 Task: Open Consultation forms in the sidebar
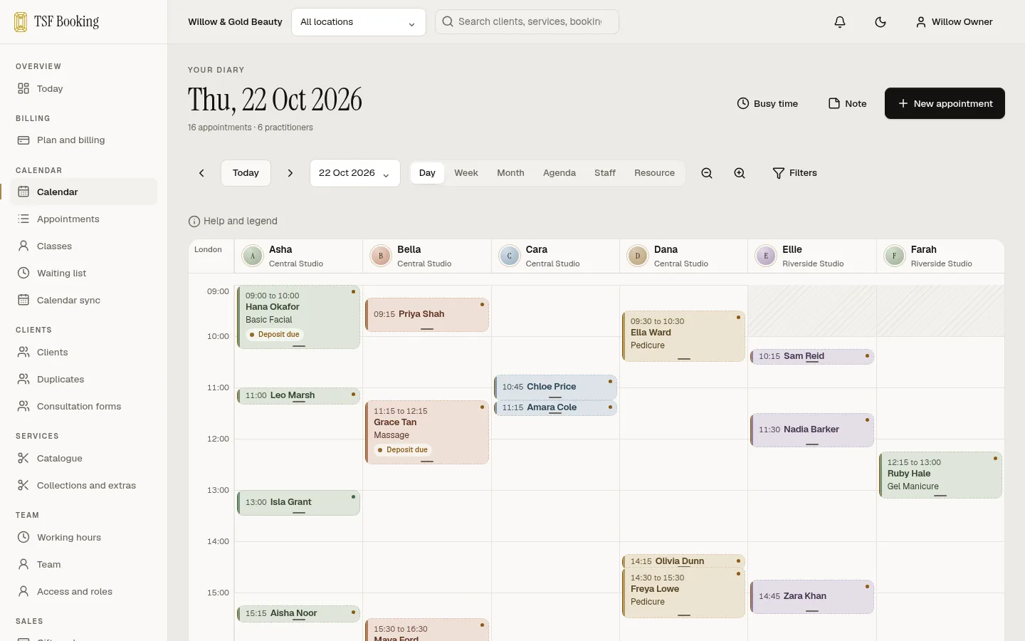pos(83,407)
